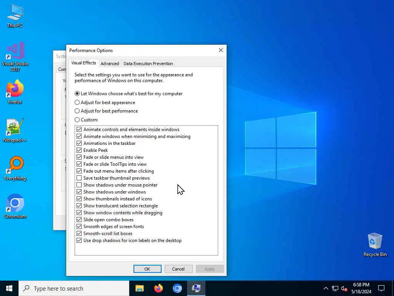394x296 pixels.
Task: Open the notification Action Center
Action: coord(381,288)
